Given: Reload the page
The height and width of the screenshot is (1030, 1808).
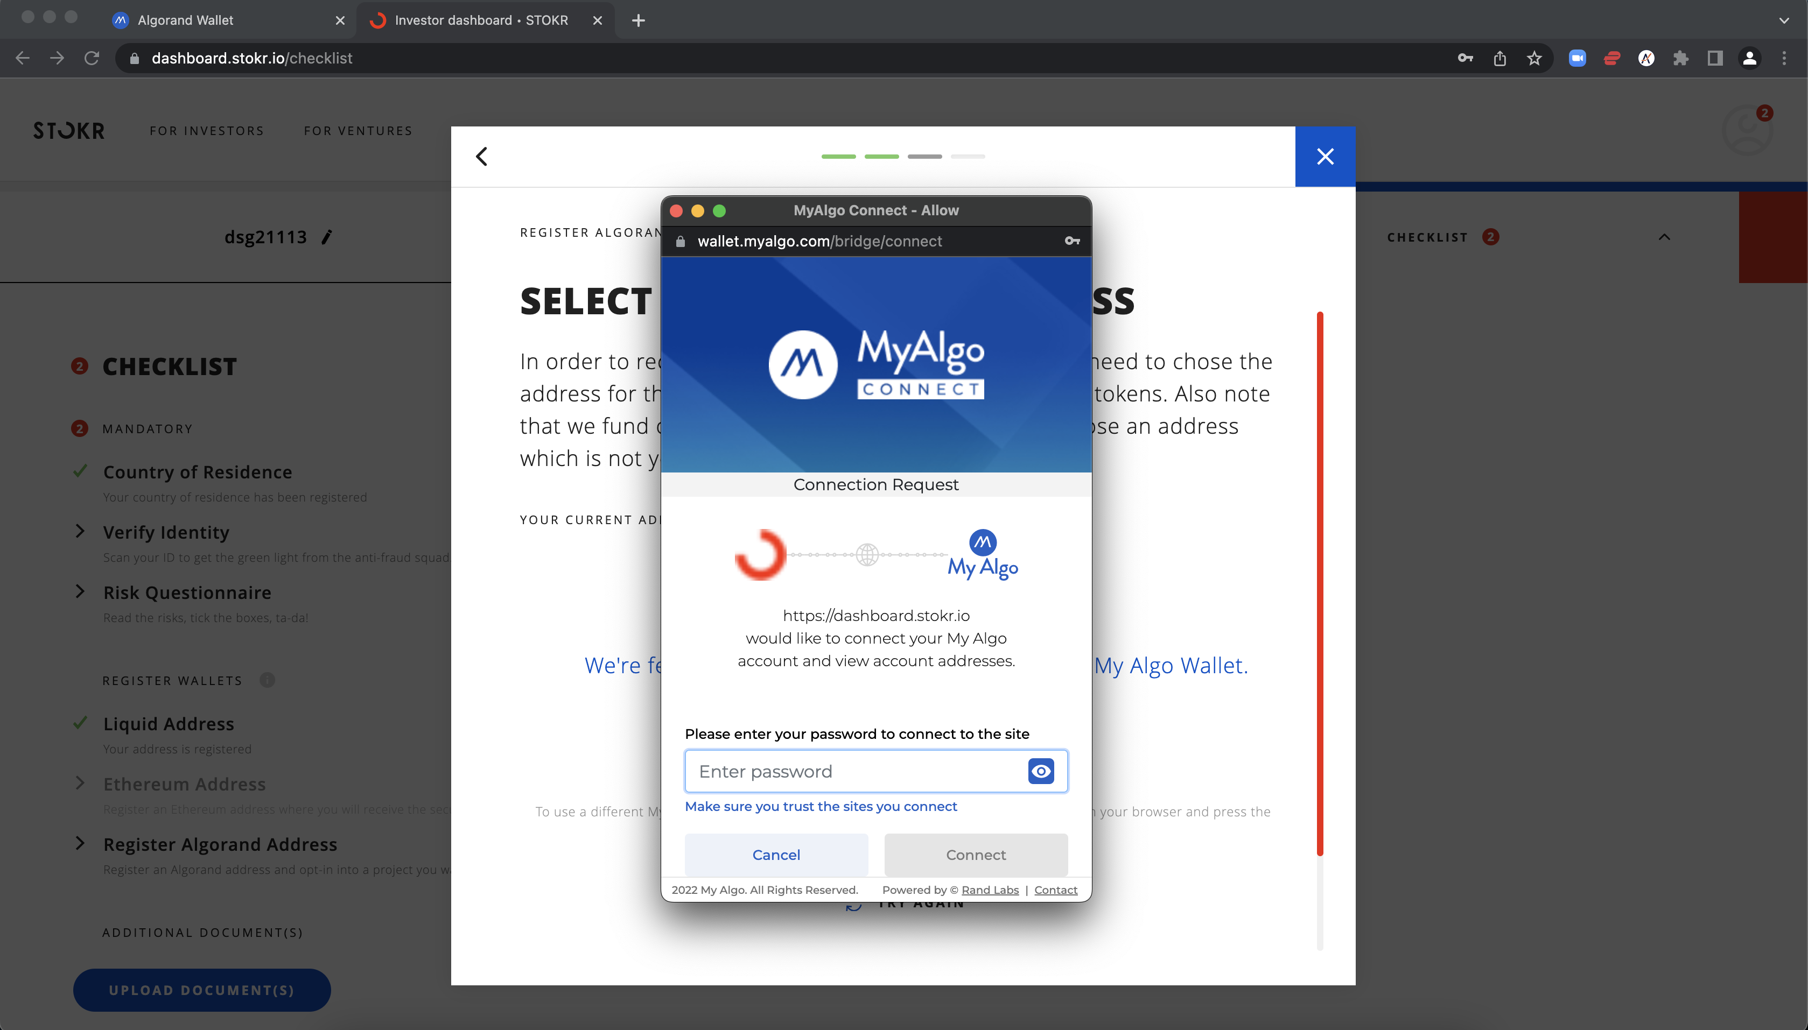Looking at the screenshot, I should click(x=92, y=58).
